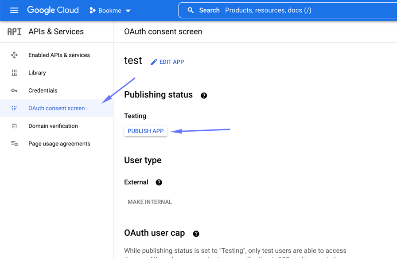Focus the Products, resources, docs search field
The height and width of the screenshot is (258, 397).
pyautogui.click(x=288, y=10)
